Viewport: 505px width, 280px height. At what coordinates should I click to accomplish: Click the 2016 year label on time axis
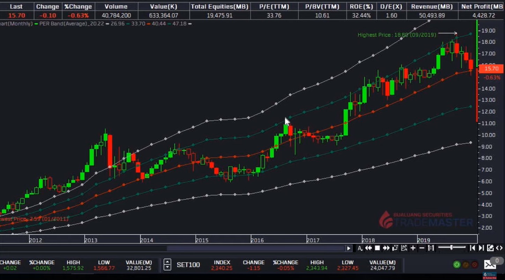click(x=258, y=240)
